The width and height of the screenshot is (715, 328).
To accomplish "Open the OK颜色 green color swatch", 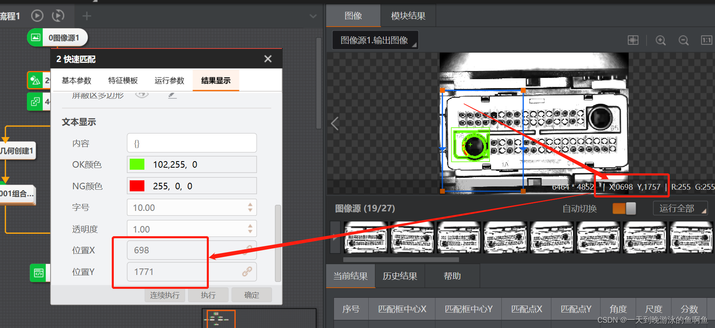I will pyautogui.click(x=137, y=164).
